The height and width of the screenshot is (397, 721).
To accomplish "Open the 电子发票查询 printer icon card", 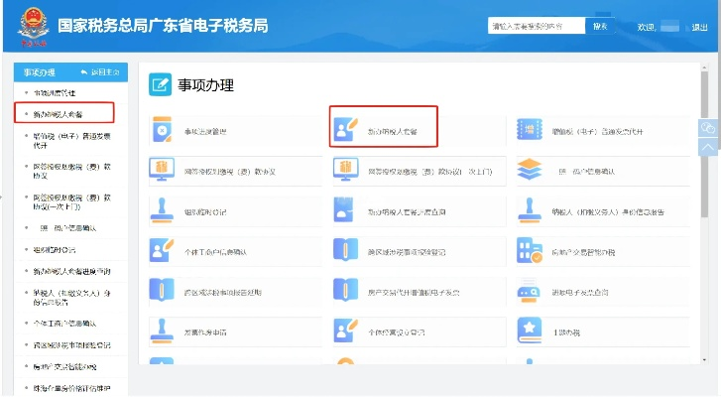I will coord(530,291).
